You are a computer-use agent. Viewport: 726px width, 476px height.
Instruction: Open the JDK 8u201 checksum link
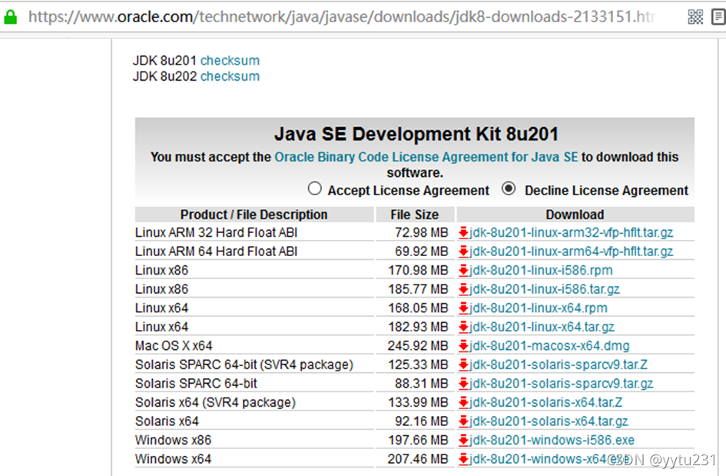click(230, 61)
